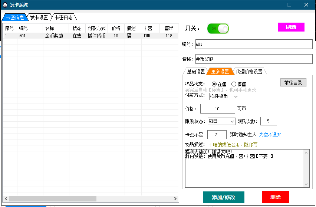Select the 停售 radio button
The width and height of the screenshot is (316, 207).
234,84
